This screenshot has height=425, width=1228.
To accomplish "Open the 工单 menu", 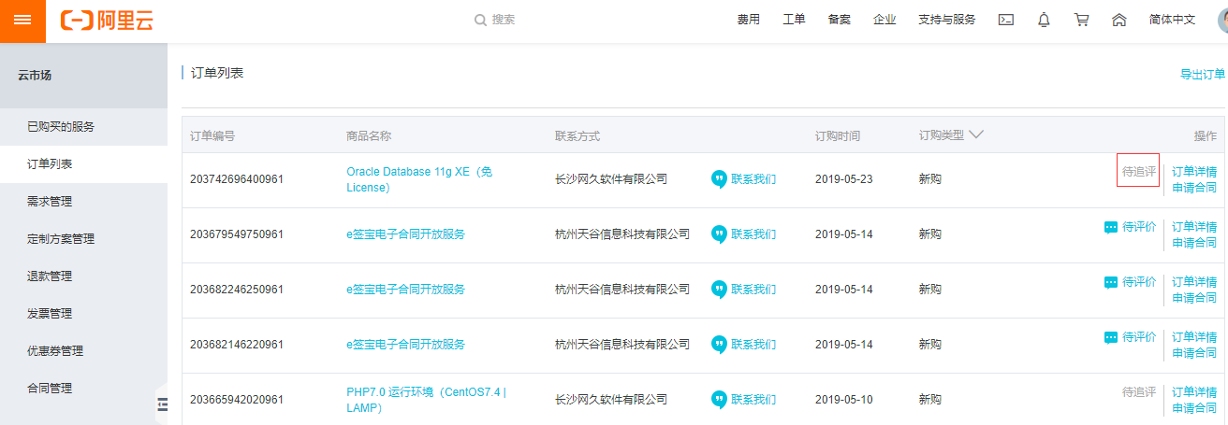I will [x=794, y=20].
